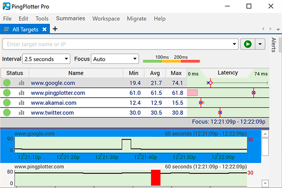
Task: Open the start button options dropdown arrow
Action: [260, 44]
